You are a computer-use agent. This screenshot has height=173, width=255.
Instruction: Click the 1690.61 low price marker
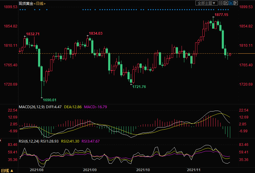click(50, 100)
